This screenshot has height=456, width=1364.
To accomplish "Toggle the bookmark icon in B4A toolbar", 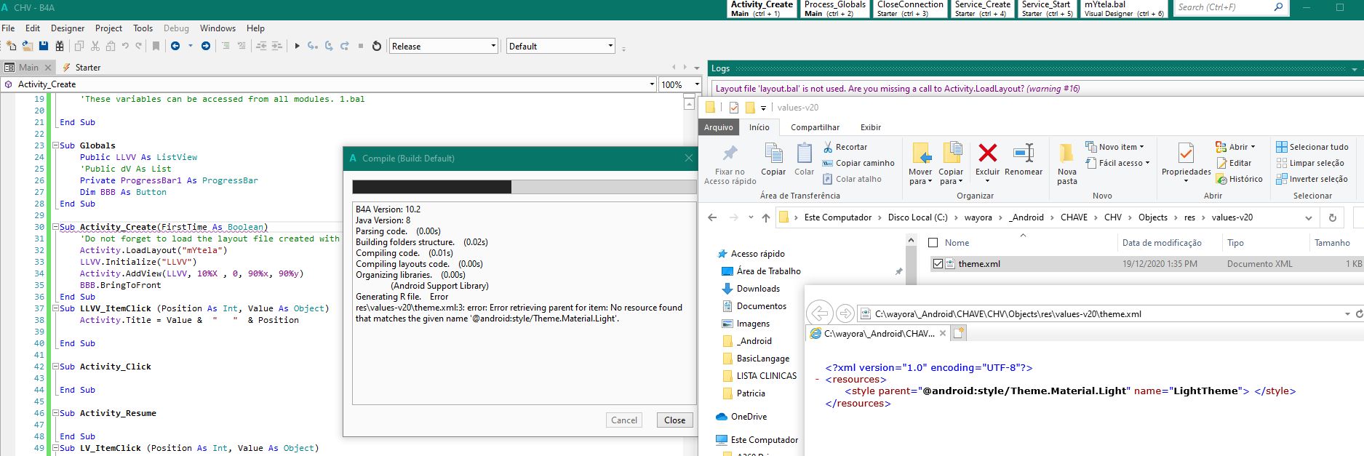I will (156, 46).
